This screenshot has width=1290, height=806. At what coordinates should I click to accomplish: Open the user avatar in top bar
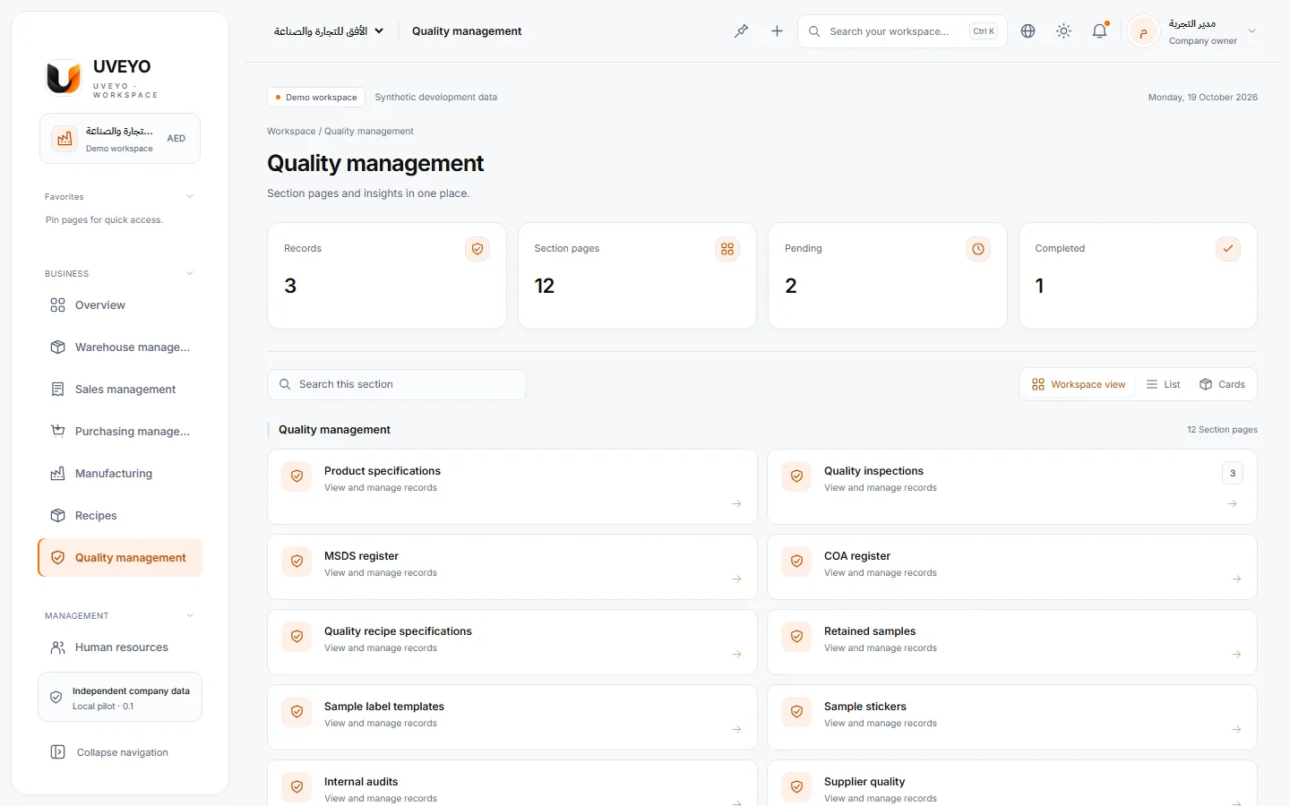click(1143, 31)
